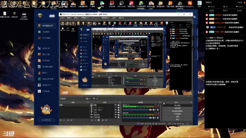Open the 场景集合(S) menu
Viewport: 246px width, 138px height.
105,18
